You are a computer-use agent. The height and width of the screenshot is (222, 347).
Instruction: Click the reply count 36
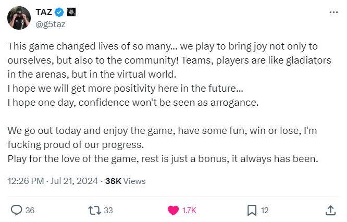point(30,211)
